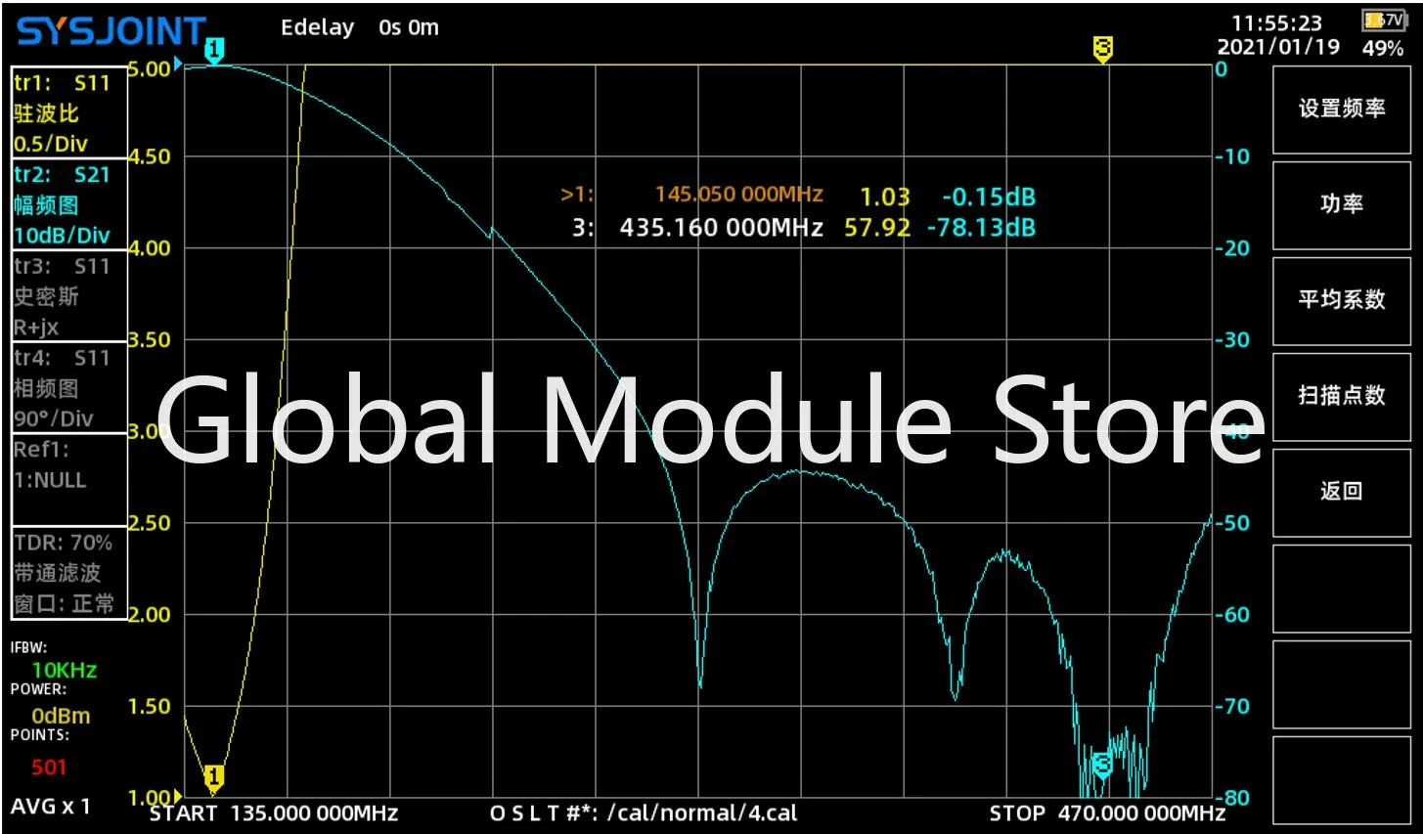The width and height of the screenshot is (1423, 834).
Task: Select cyan marker 1 at top of graph
Action: tap(215, 51)
